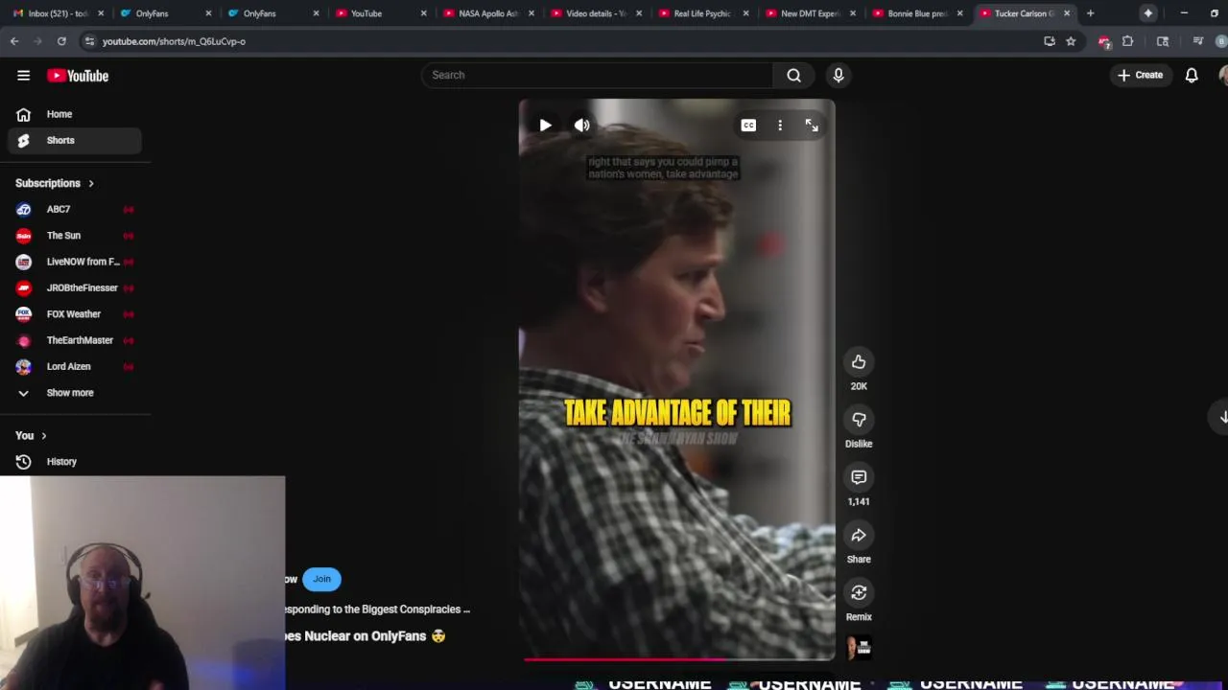1228x690 pixels.
Task: Focus the YouTube search field
Action: 597,75
